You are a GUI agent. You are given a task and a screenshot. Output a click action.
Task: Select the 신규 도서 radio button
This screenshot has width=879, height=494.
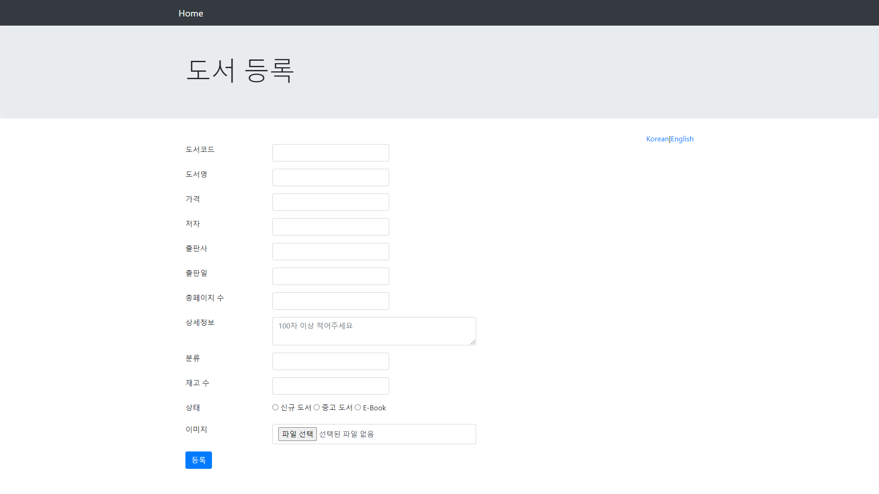[x=276, y=408]
